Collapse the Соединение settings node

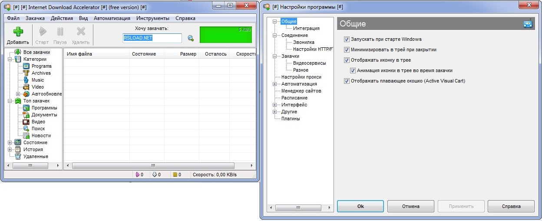coord(275,35)
